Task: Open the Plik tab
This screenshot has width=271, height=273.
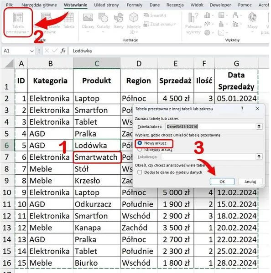Action: (x=9, y=5)
